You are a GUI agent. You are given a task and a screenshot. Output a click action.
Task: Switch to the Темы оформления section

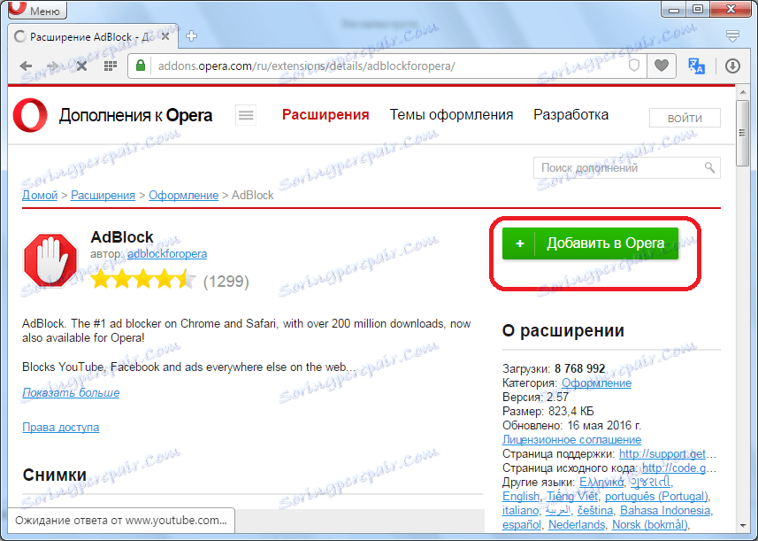pyautogui.click(x=452, y=114)
